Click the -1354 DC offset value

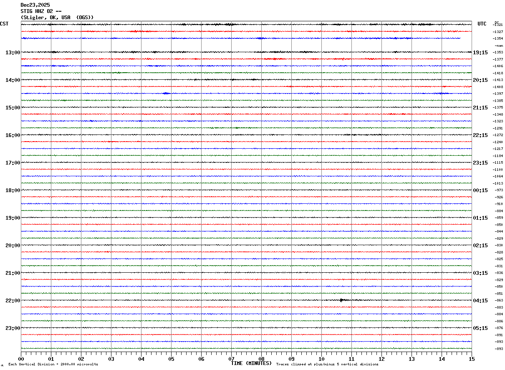(498, 38)
